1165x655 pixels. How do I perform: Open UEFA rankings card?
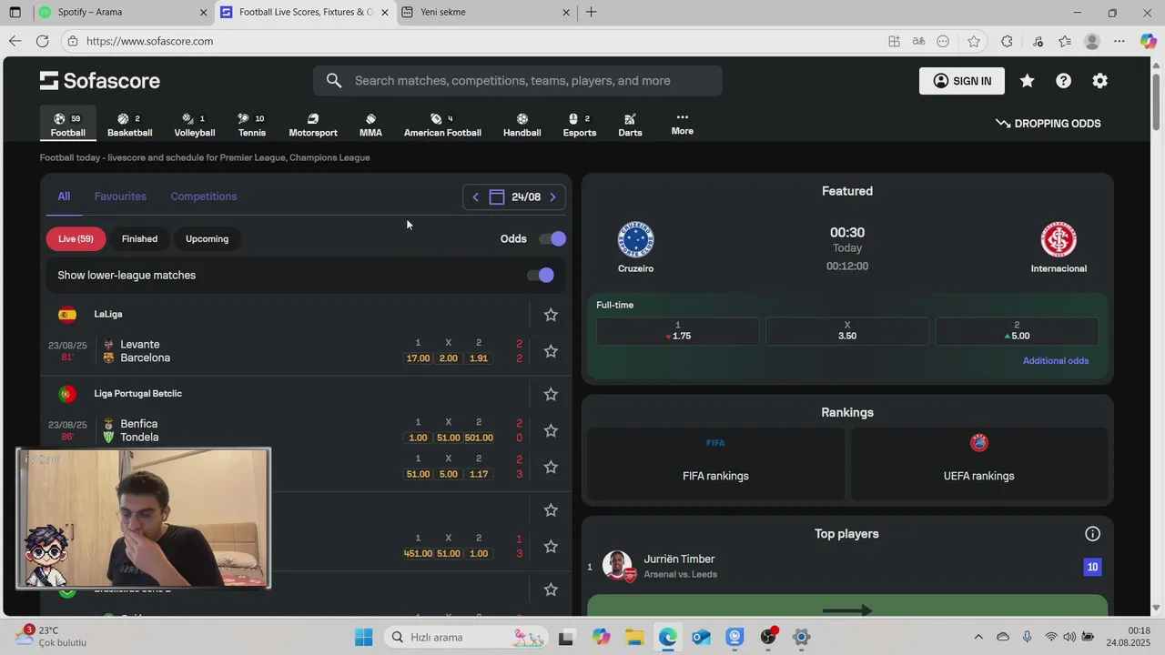point(978,464)
